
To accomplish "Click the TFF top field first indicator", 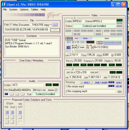I will point(83,65).
